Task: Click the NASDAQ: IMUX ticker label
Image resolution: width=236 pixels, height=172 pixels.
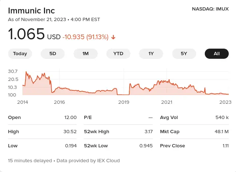Action: 210,9
